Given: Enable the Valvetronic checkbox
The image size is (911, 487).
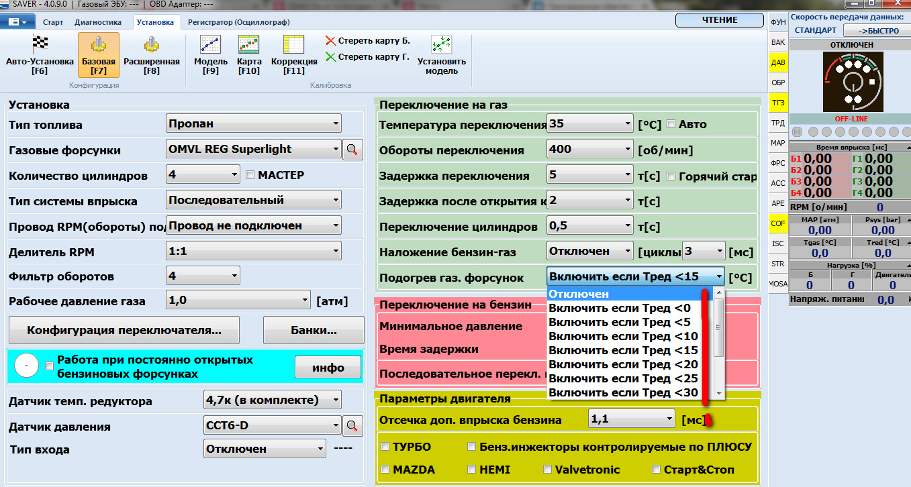Looking at the screenshot, I should pyautogui.click(x=548, y=470).
